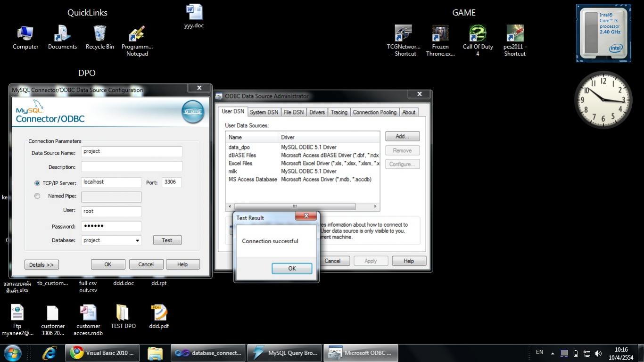Select the ddd.pdf file icon
The image size is (644, 362).
point(159,317)
